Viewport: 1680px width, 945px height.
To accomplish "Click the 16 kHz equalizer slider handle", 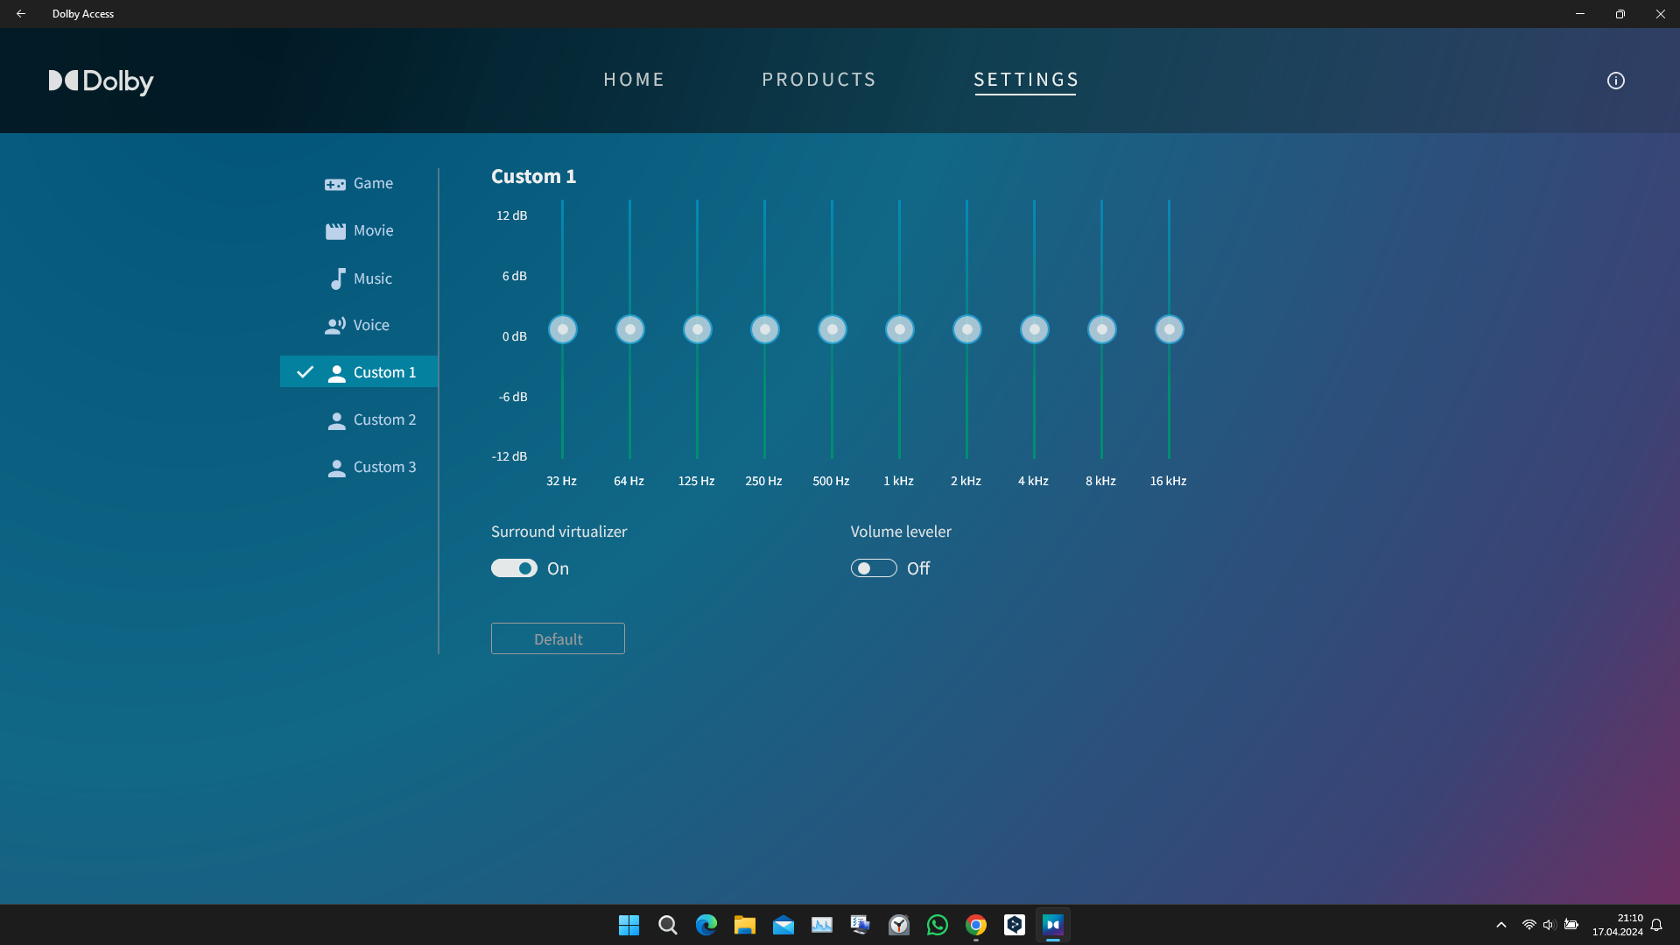I will pos(1170,329).
